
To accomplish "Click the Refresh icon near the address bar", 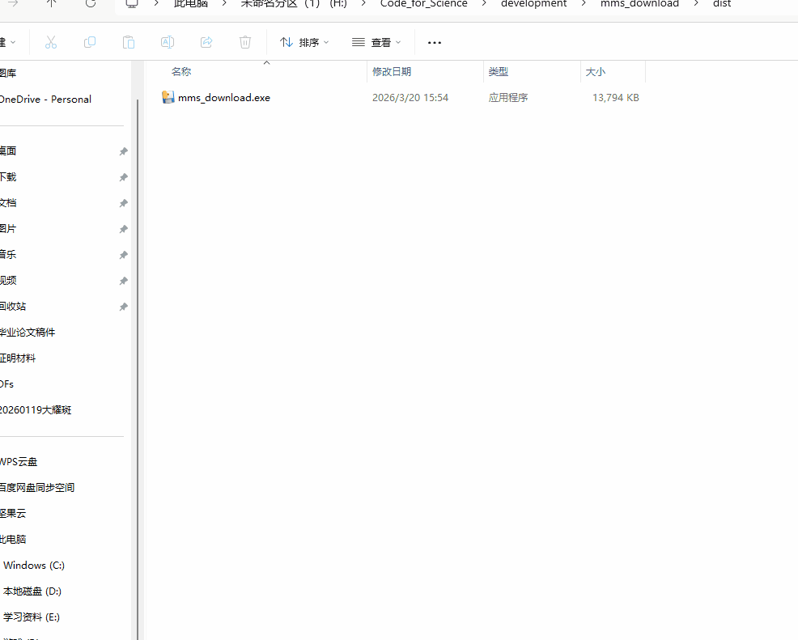I will 89,4.
